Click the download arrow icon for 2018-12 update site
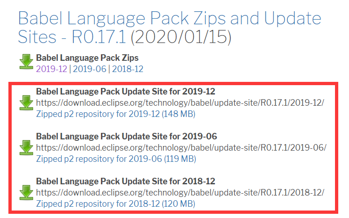349x218 pixels. pyautogui.click(x=26, y=192)
